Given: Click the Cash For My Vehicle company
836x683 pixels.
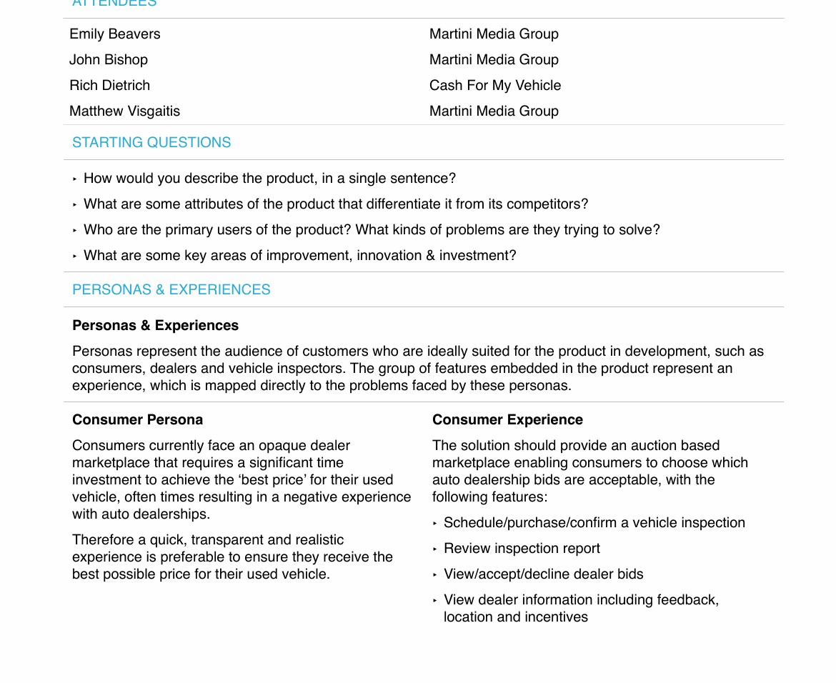Looking at the screenshot, I should 495,85.
